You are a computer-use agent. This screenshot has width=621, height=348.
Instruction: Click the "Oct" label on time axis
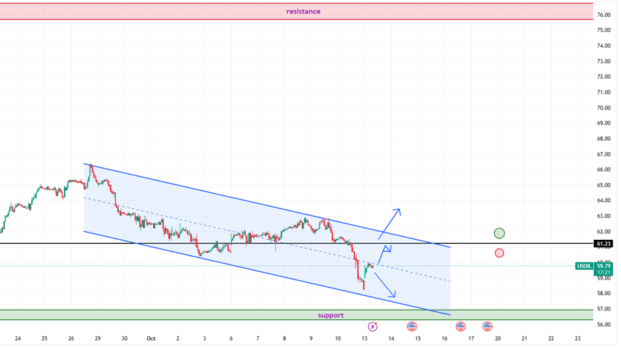coord(151,338)
